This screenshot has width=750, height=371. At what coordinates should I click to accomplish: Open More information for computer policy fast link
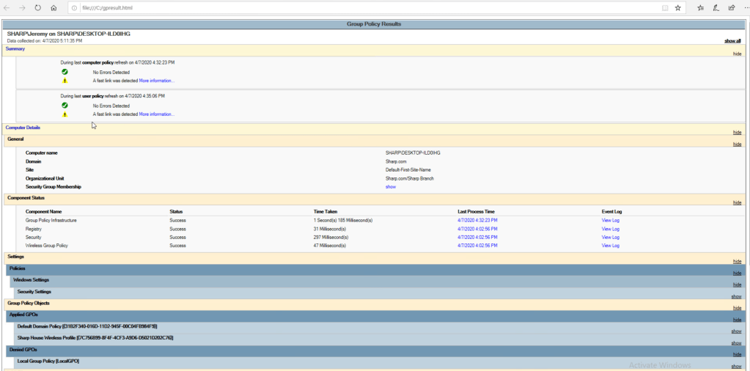[x=157, y=81]
